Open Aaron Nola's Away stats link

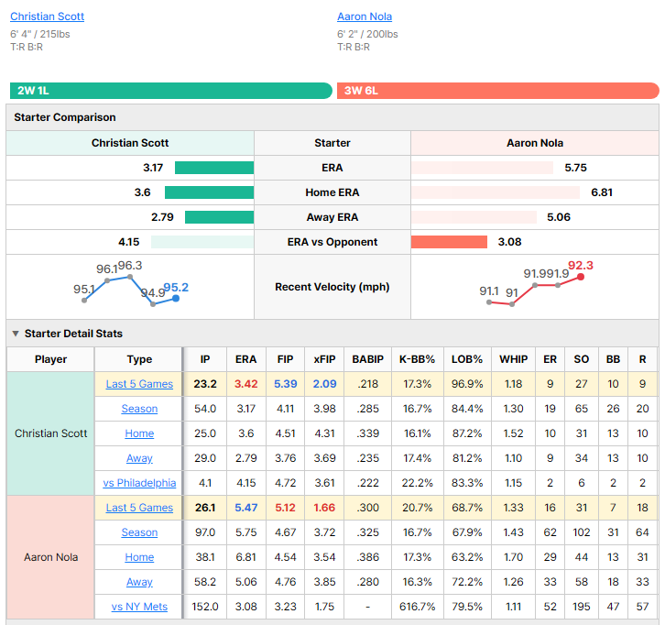tap(139, 582)
